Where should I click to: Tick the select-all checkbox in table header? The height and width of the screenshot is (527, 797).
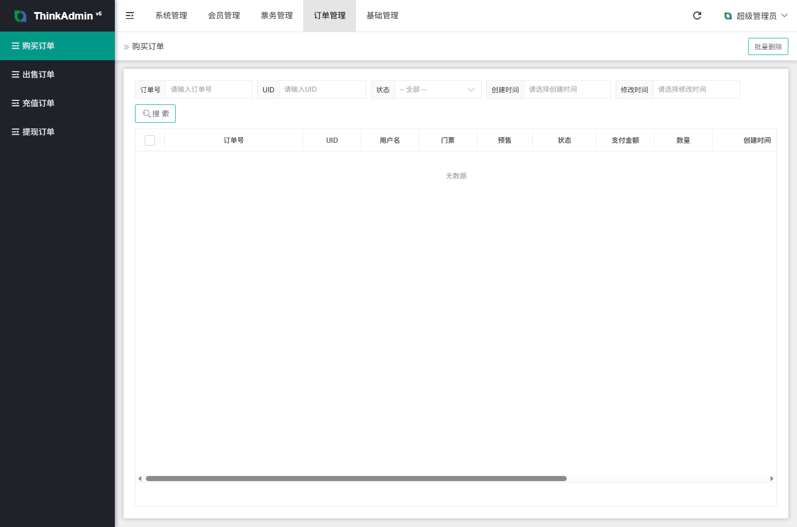click(x=150, y=140)
